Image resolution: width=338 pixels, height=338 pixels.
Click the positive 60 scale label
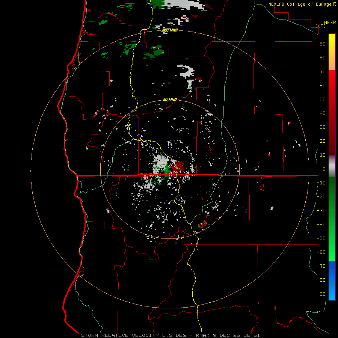(x=323, y=85)
